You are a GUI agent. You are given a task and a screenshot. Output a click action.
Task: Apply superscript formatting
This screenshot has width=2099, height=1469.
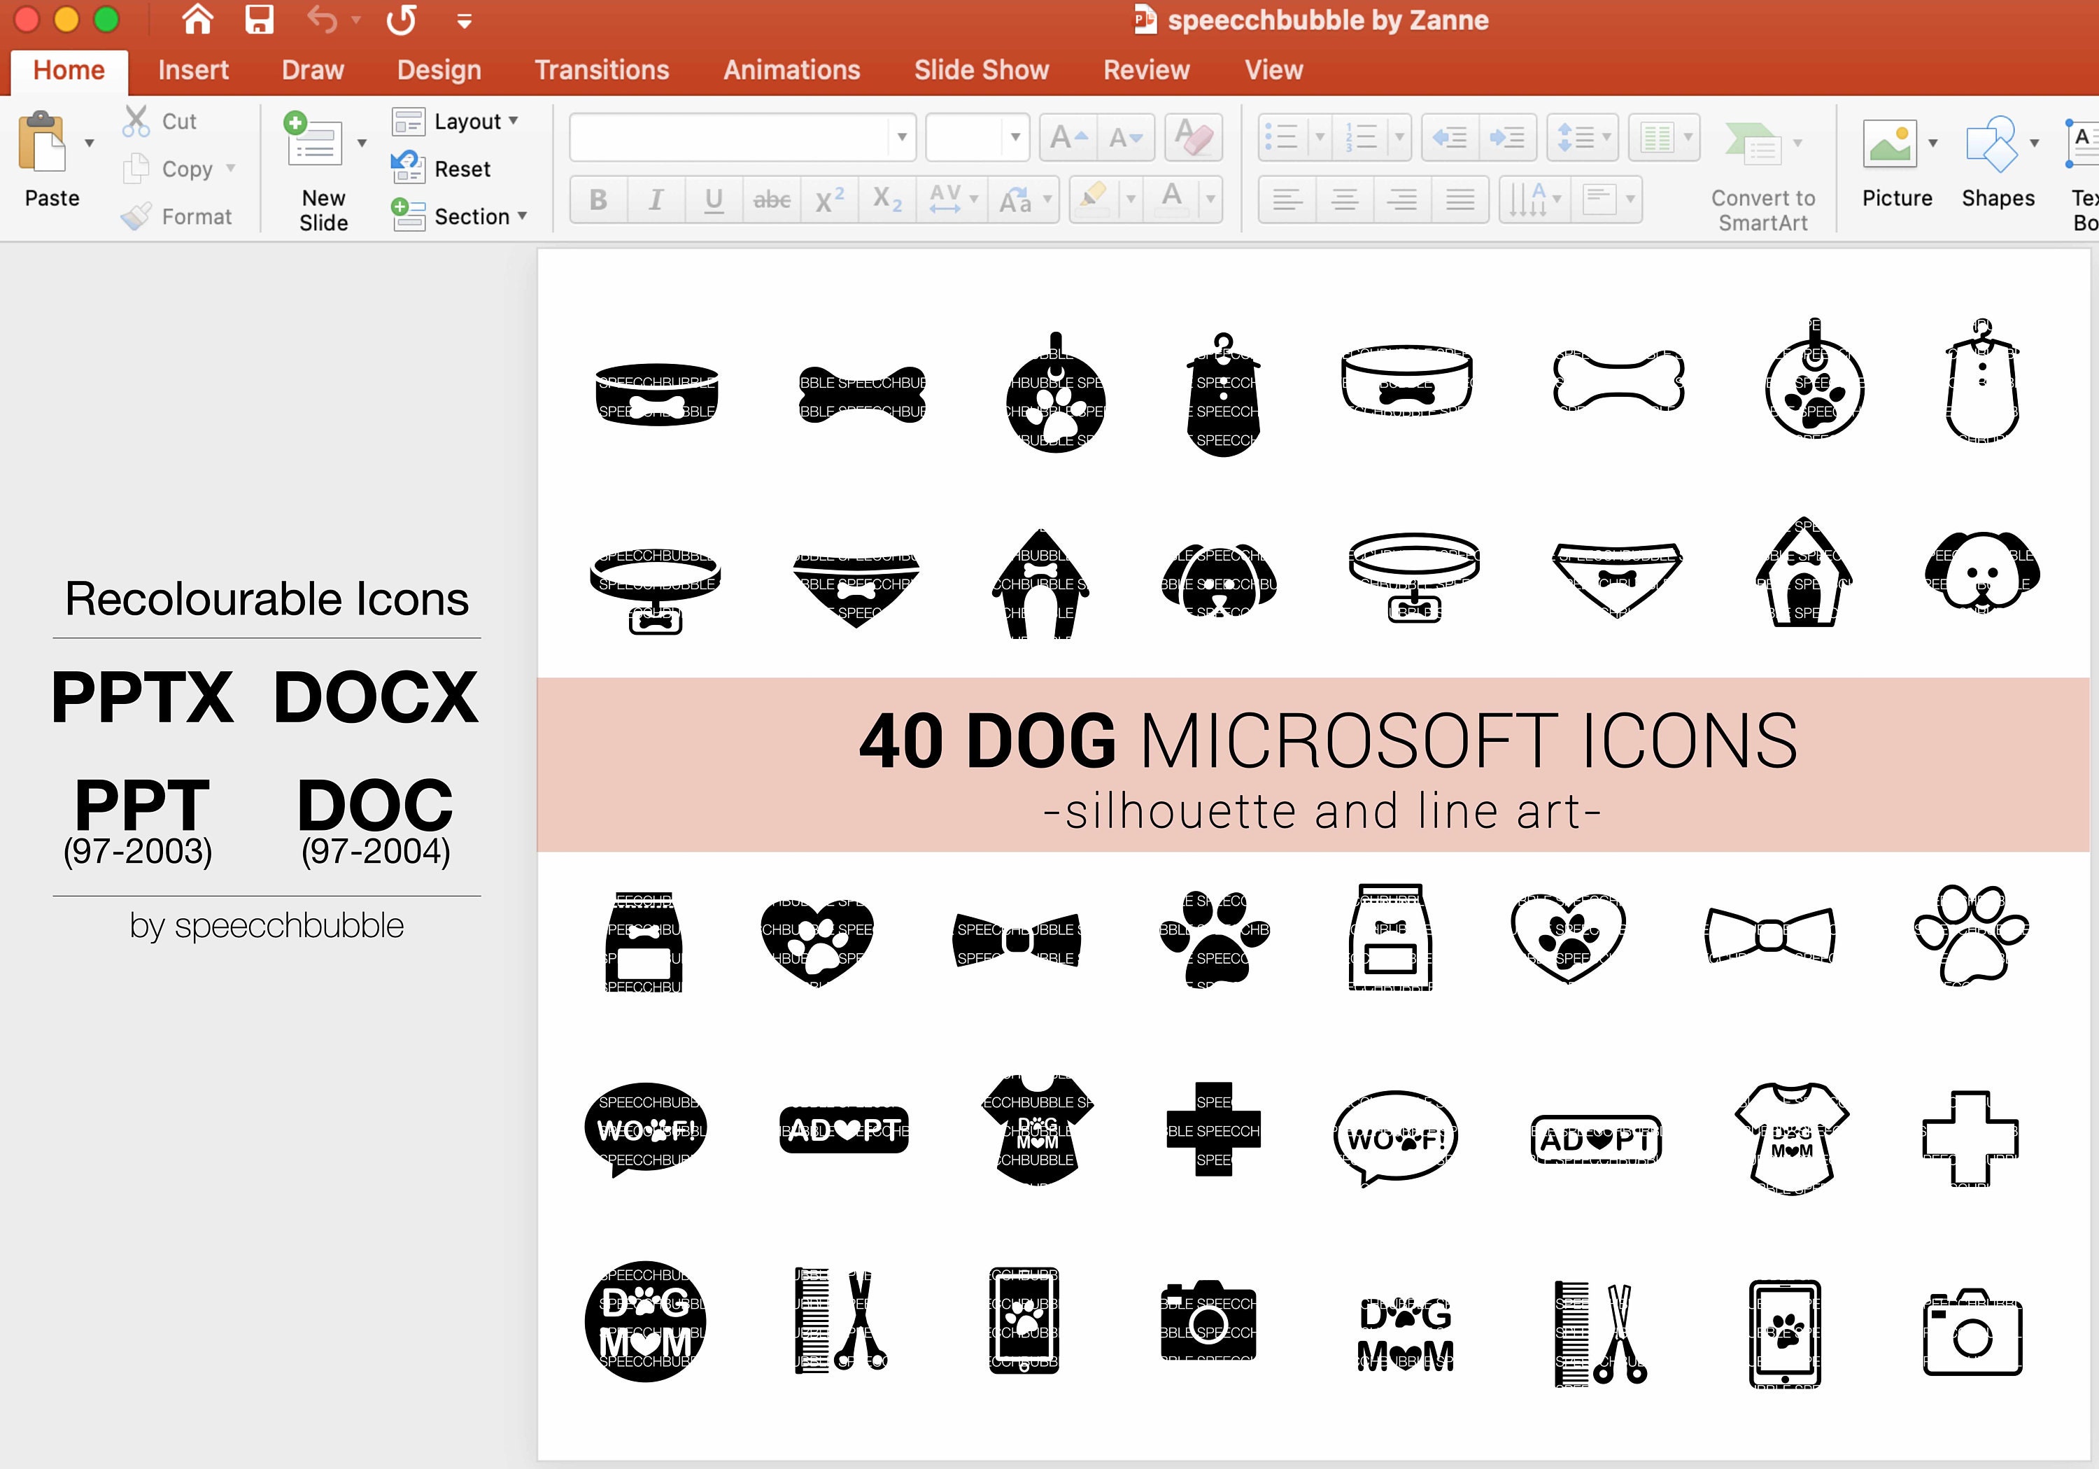click(x=828, y=199)
